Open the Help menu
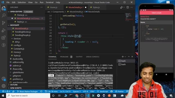Viewport: 175px width, 98px height. pos(58,2)
